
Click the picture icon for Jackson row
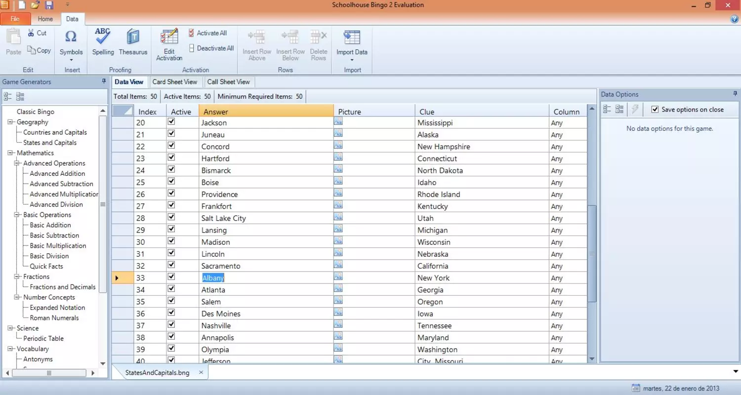point(338,120)
